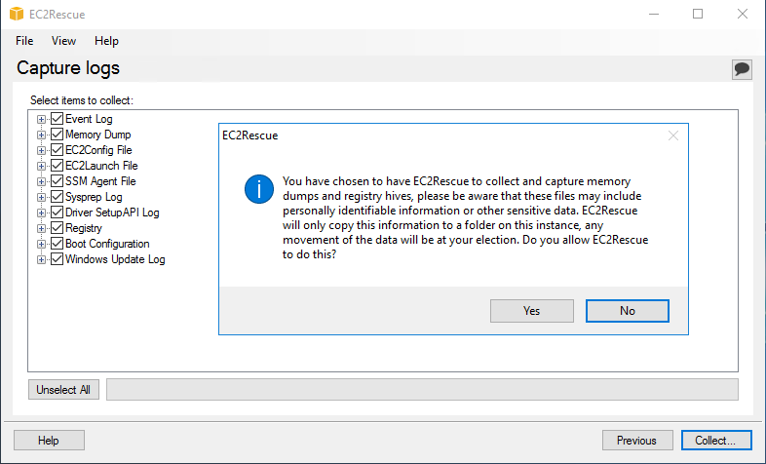Uncheck the Event Log checkbox

point(57,119)
